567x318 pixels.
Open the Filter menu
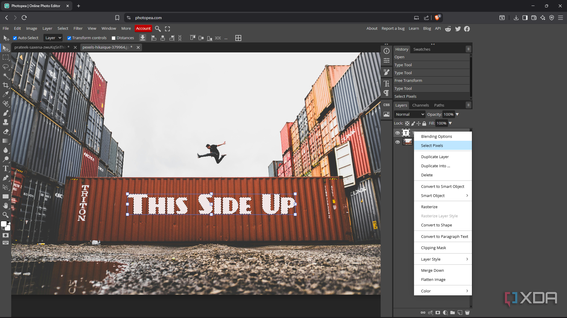(x=78, y=29)
